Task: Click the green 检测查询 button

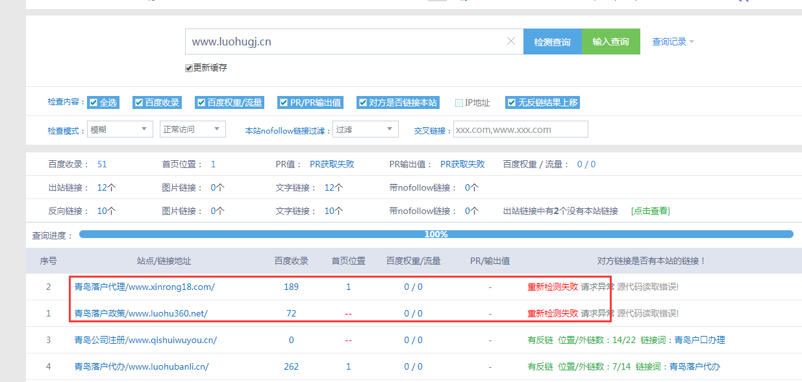Action: pos(552,41)
